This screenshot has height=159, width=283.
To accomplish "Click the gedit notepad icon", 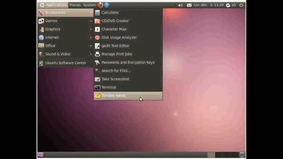I will [97, 46].
